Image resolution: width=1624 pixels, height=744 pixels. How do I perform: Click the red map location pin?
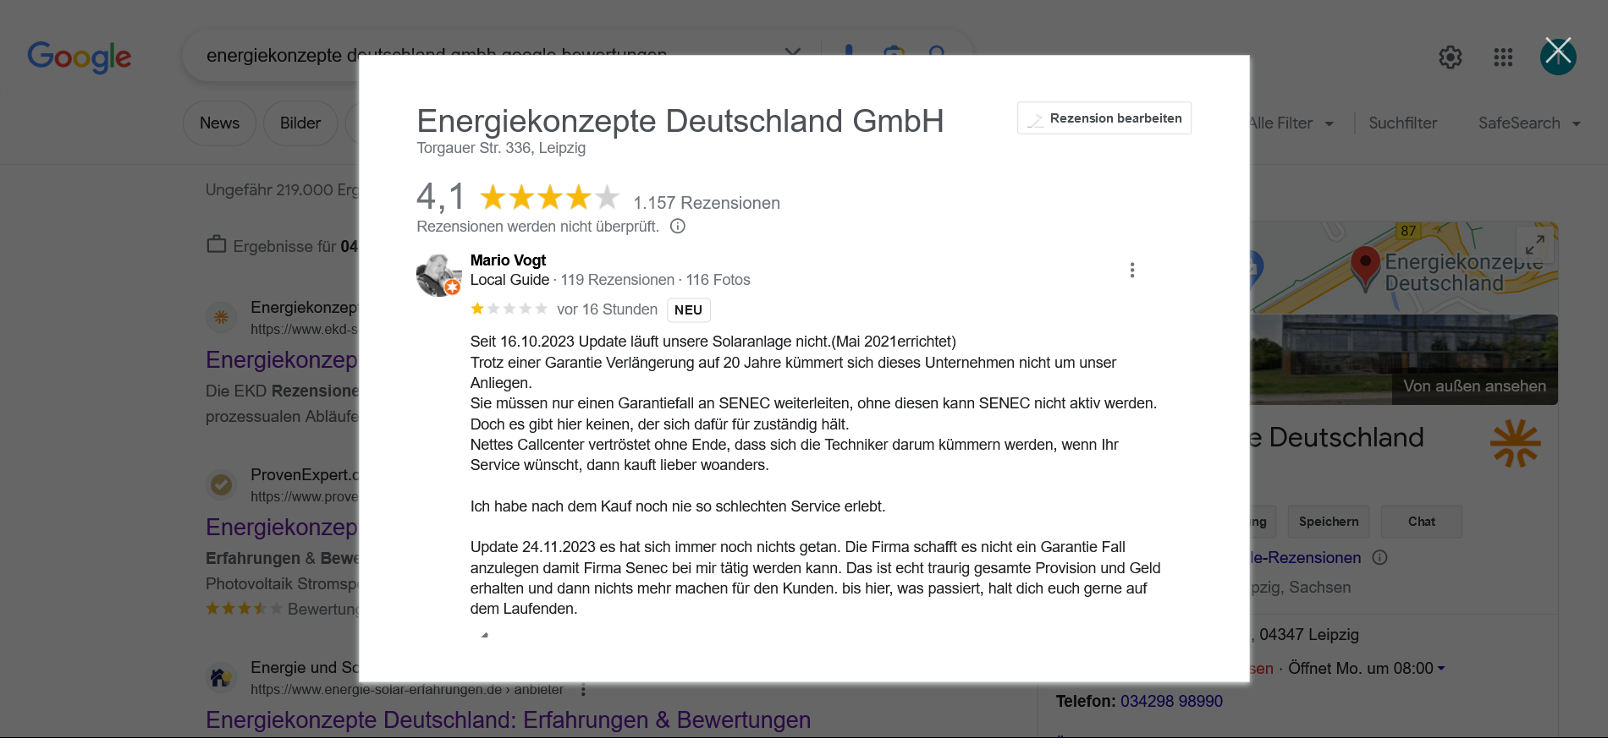[x=1364, y=265]
